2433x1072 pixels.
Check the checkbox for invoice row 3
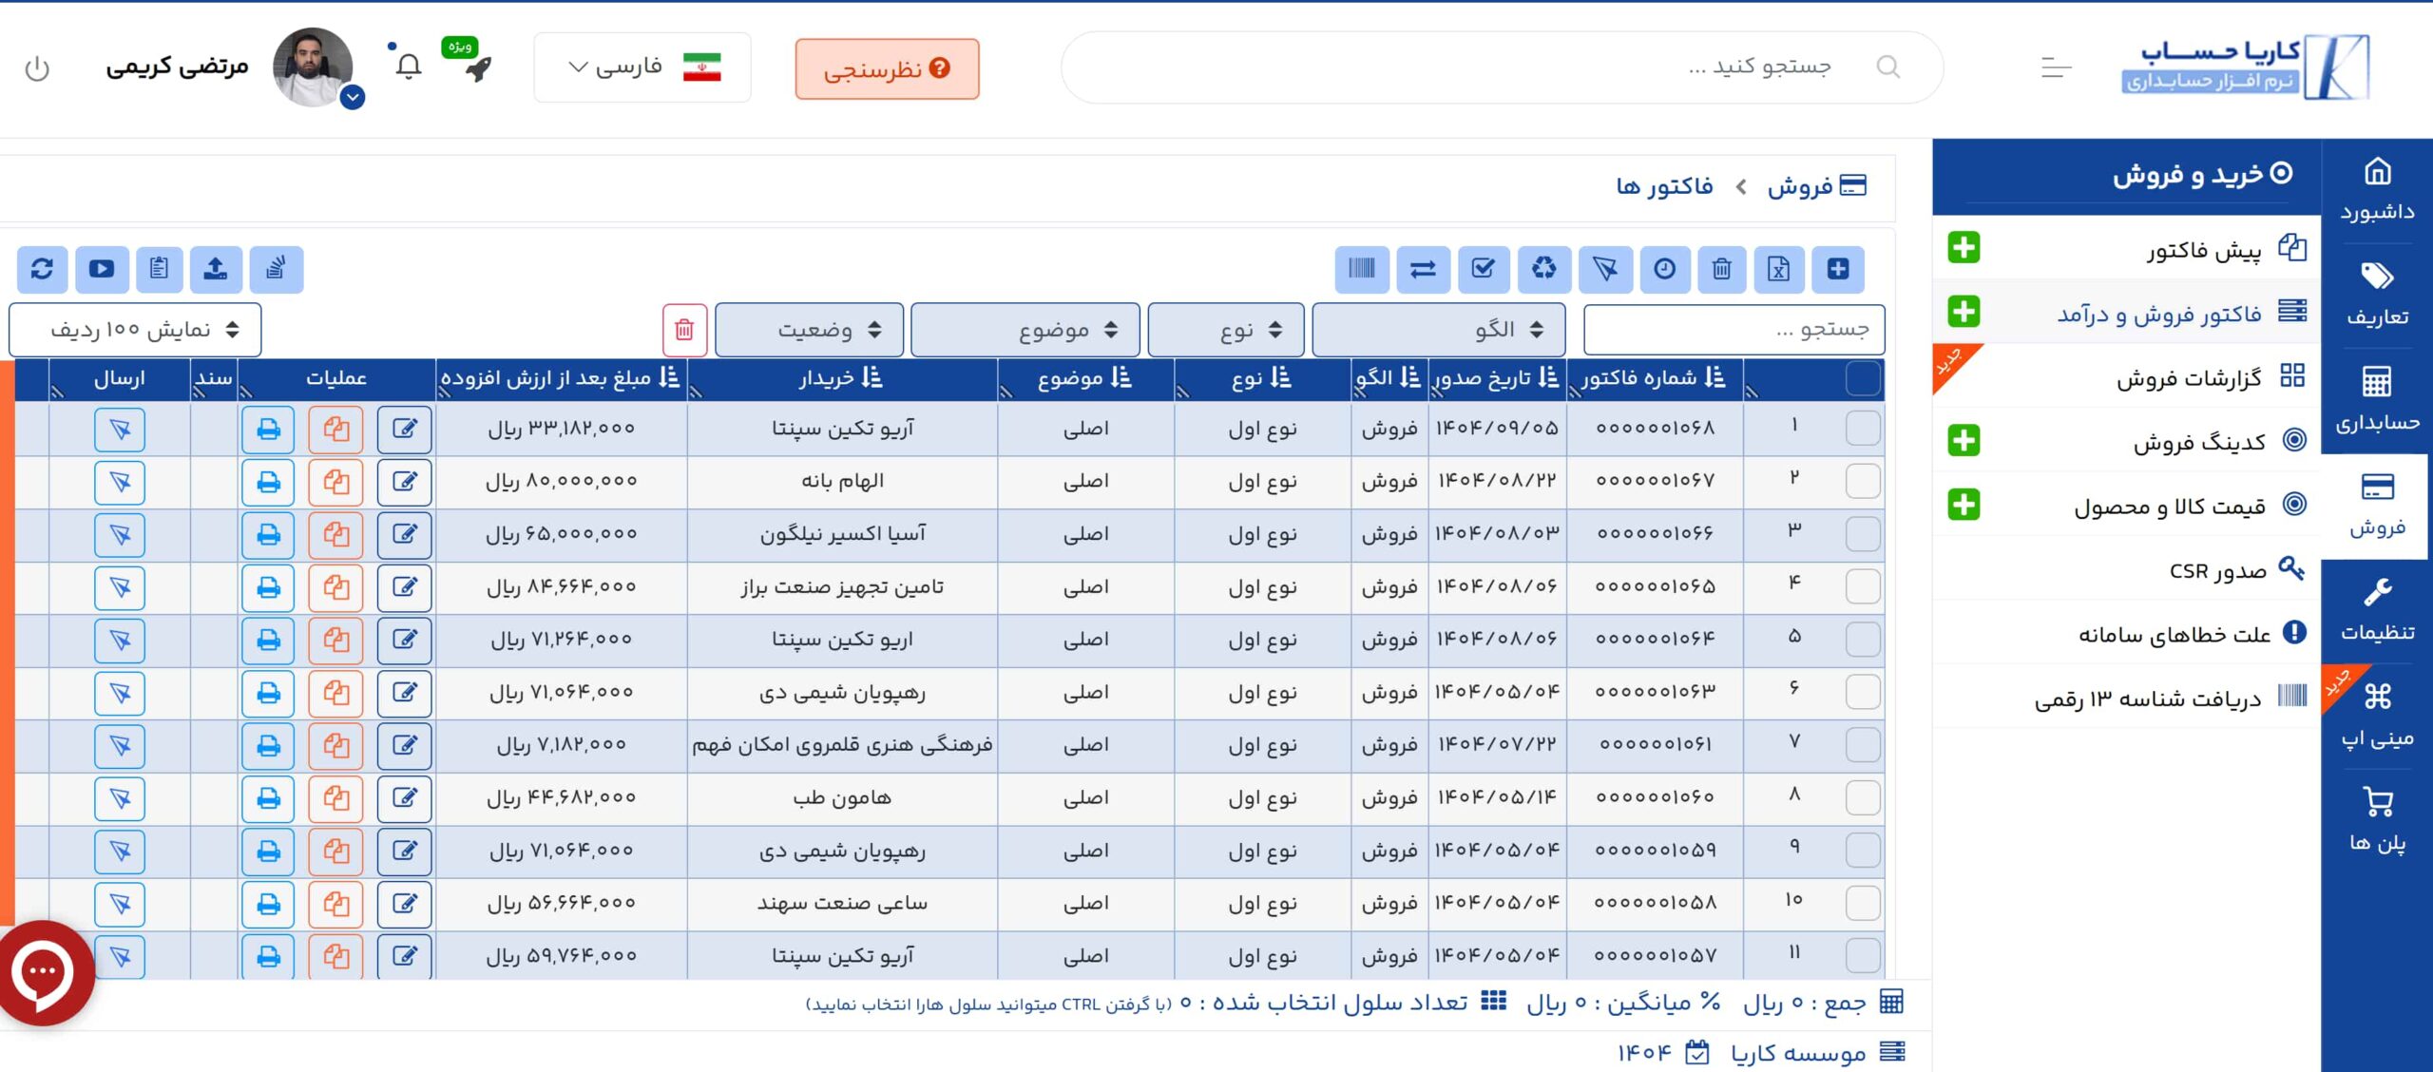(x=1861, y=533)
